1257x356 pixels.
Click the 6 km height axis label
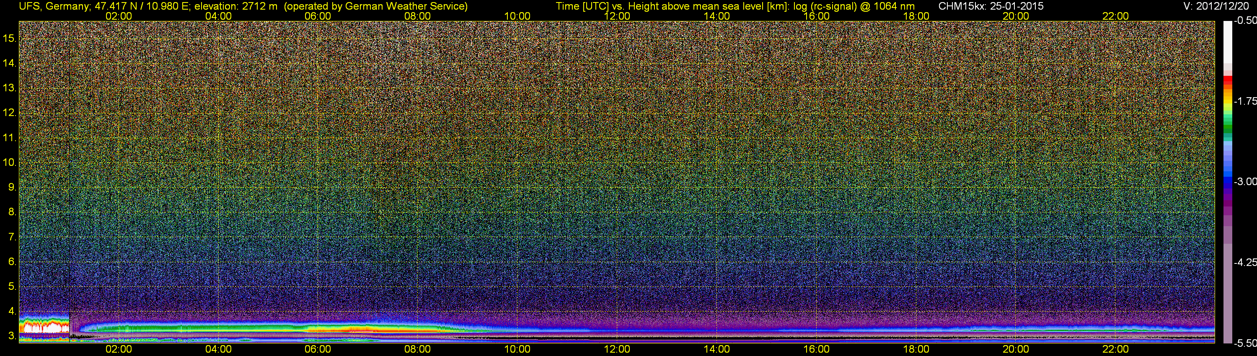(x=12, y=262)
